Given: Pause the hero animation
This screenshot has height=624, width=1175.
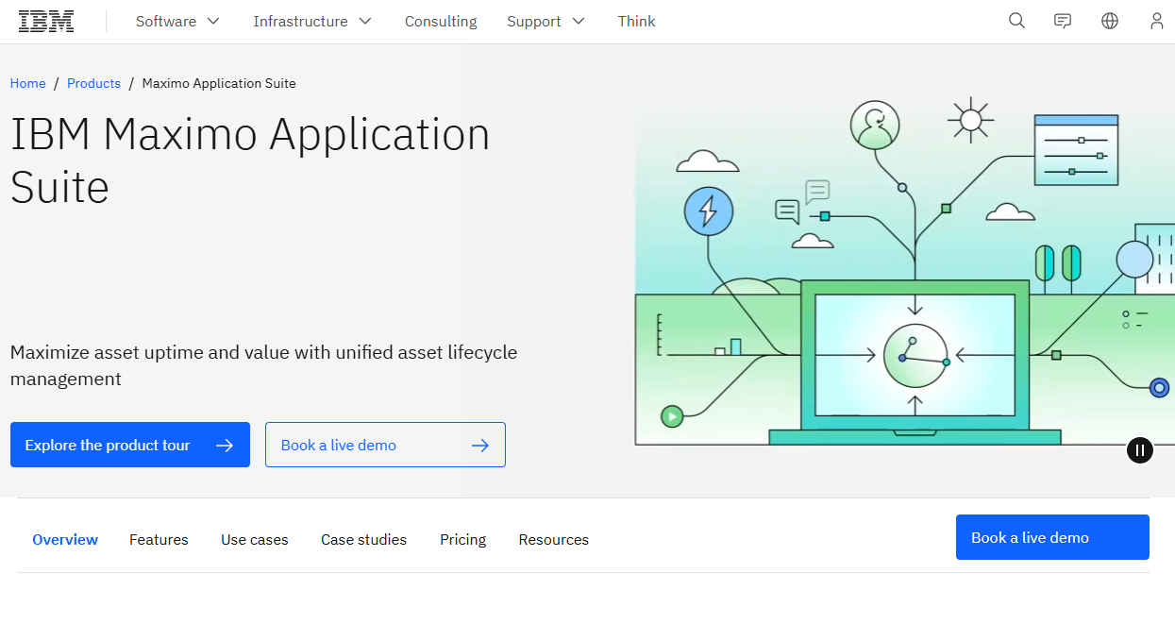Looking at the screenshot, I should 1140,450.
